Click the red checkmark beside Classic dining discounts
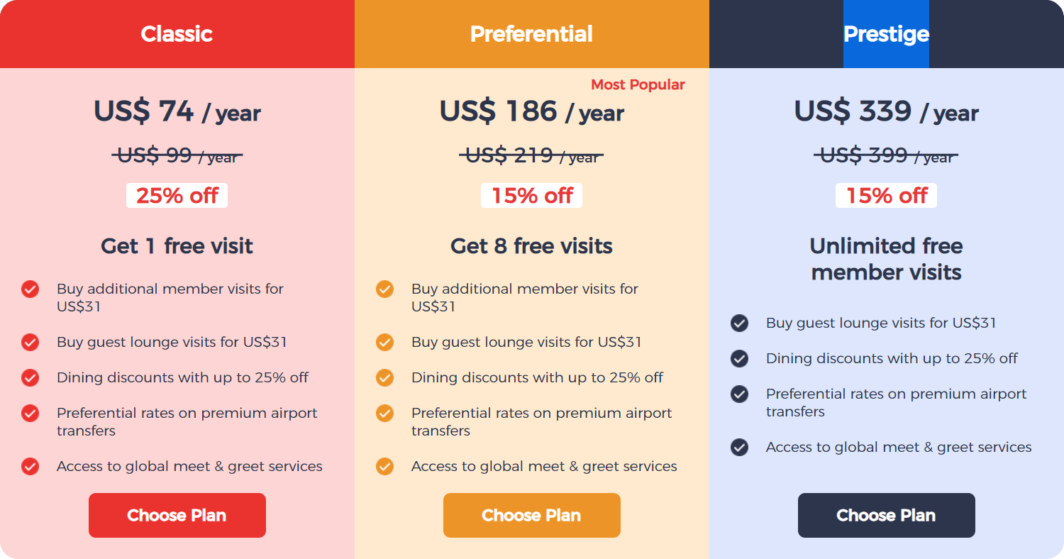Screen dimensions: 1064x559 (30, 377)
